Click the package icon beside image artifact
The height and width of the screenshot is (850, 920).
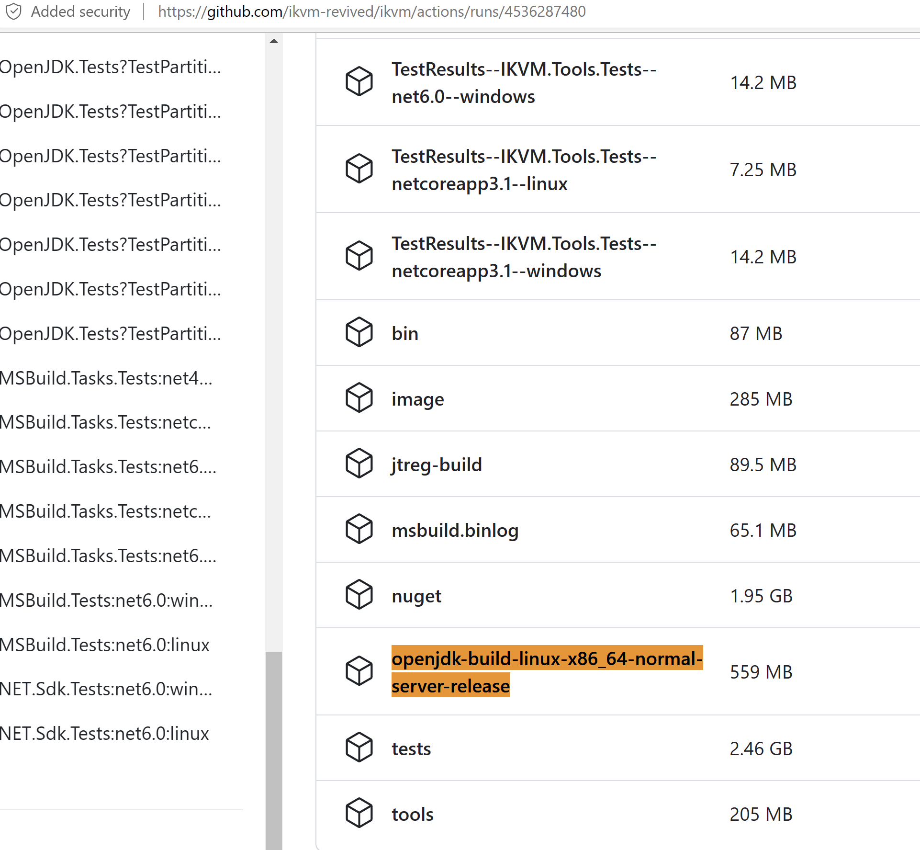pyautogui.click(x=359, y=397)
